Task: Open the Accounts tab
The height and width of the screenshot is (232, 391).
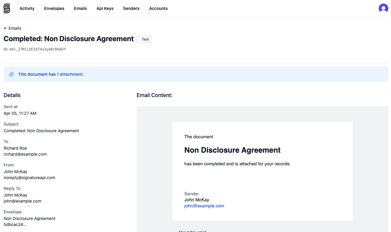Action: [x=158, y=8]
